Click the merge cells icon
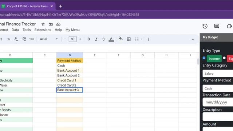 point(137,39)
